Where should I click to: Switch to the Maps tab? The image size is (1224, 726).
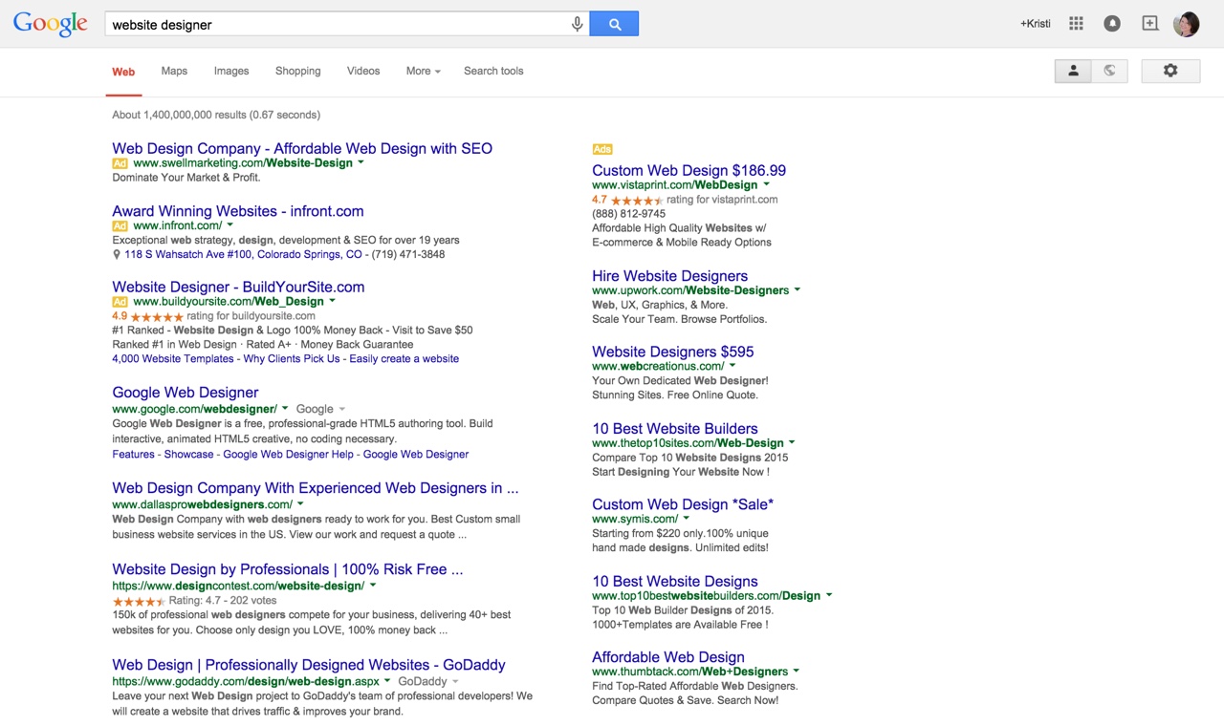pos(174,71)
